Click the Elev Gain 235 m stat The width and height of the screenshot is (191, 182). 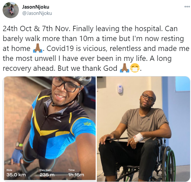click(47, 173)
